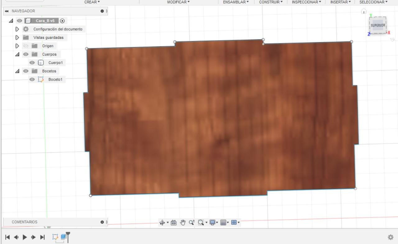Select the Cara_B v5 component name
The image size is (398, 244).
(45, 21)
